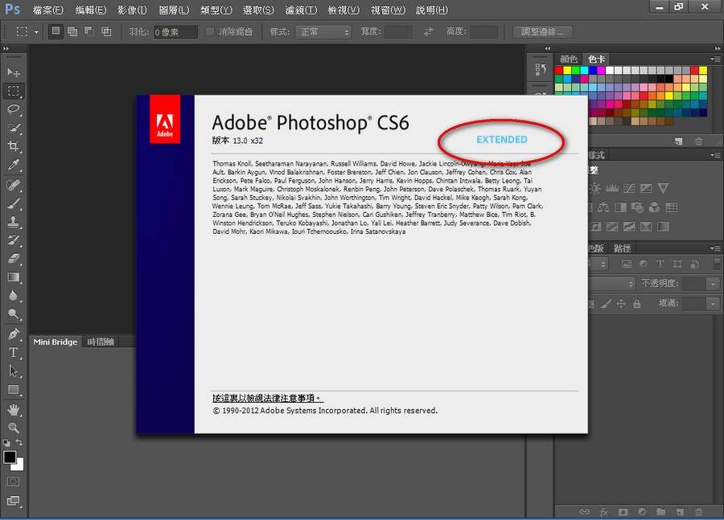Screen dimensions: 724x520
Task: Open the Layers panel menu
Action: click(x=715, y=248)
